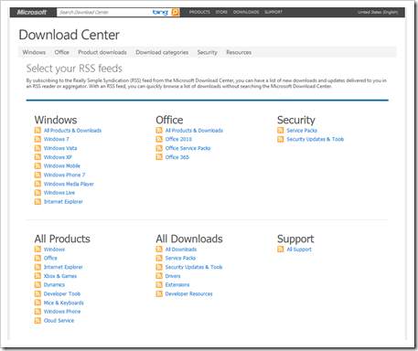Open Office All Products & Downloads feed link

[x=194, y=131]
